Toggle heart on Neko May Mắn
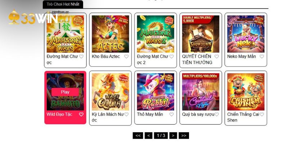The width and height of the screenshot is (288, 162). click(262, 57)
